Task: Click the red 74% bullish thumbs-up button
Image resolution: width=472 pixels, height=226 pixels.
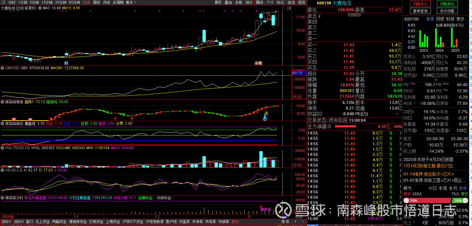Action: [x=427, y=201]
